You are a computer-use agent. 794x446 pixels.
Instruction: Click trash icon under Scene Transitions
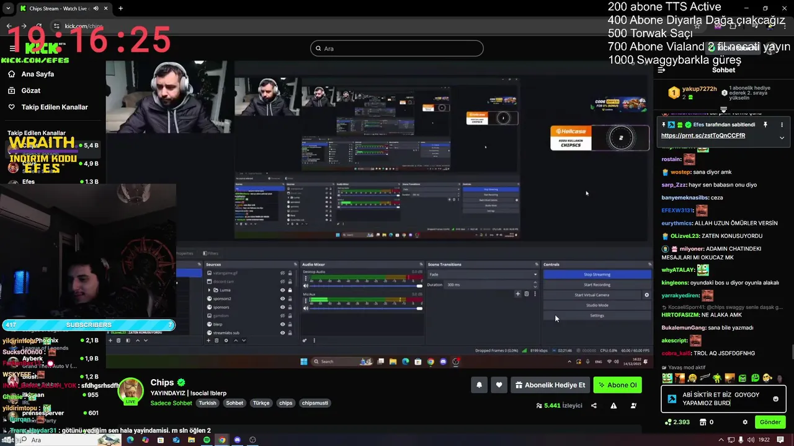click(527, 294)
